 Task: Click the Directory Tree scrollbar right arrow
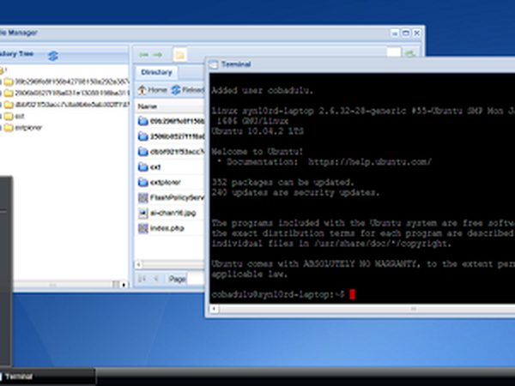[x=124, y=285]
